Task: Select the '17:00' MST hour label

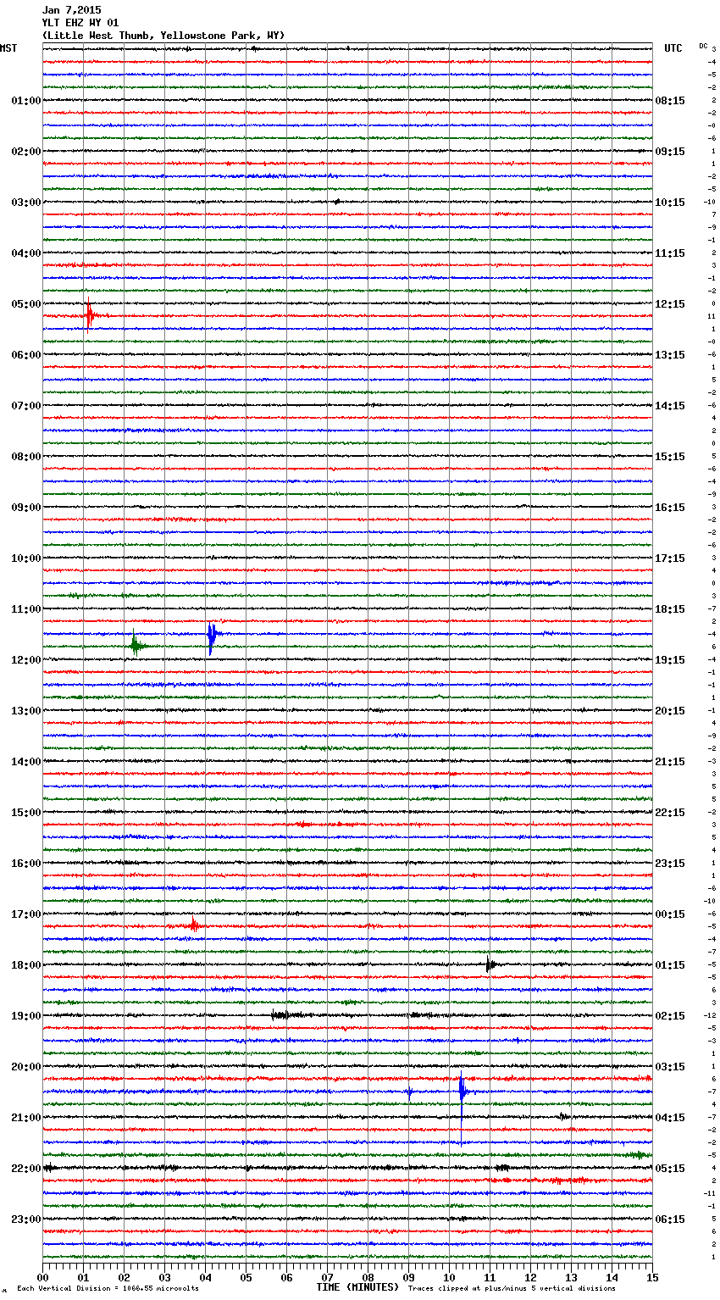Action: [26, 914]
